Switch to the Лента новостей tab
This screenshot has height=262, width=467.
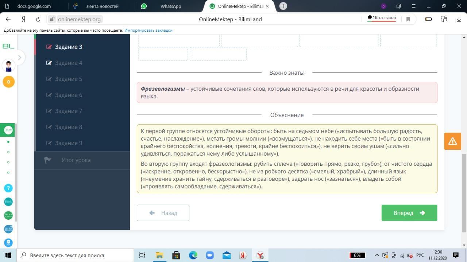point(102,6)
